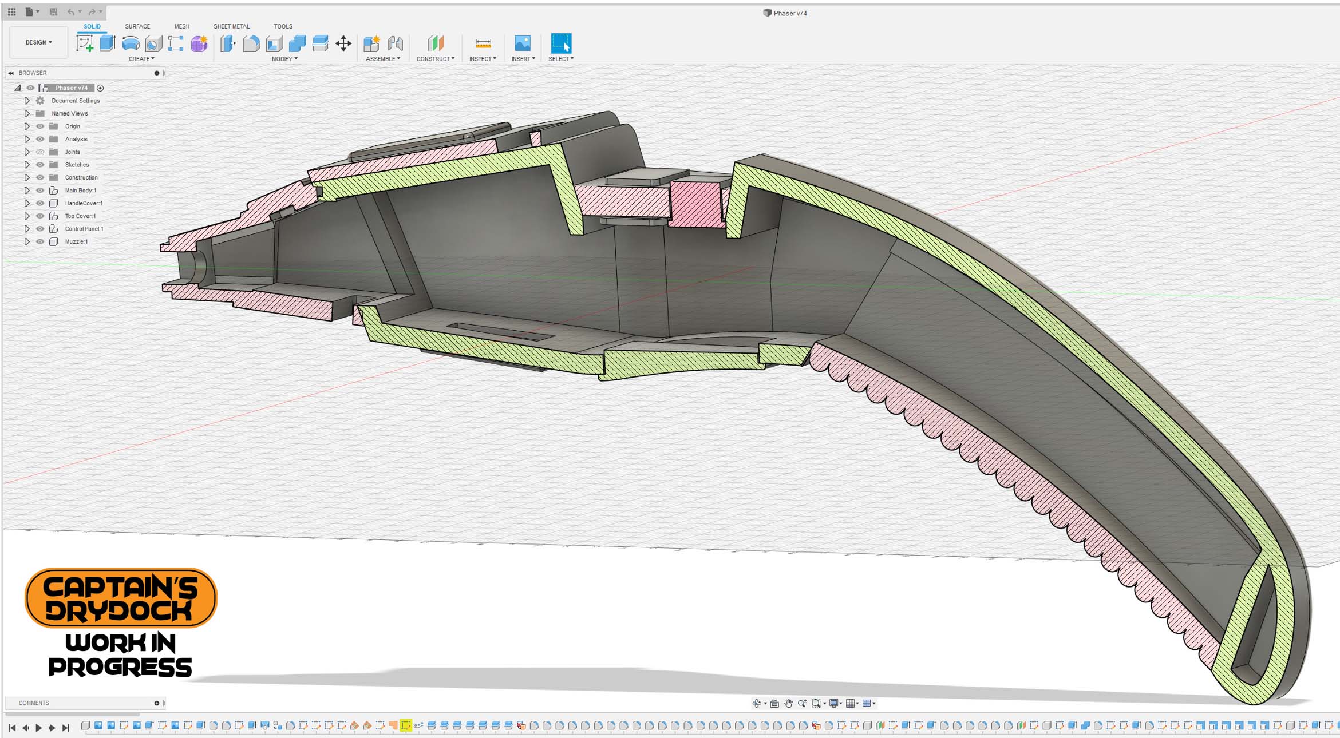Viewport: 1340px width, 738px height.
Task: Hide the Main Body:1 component
Action: click(40, 191)
